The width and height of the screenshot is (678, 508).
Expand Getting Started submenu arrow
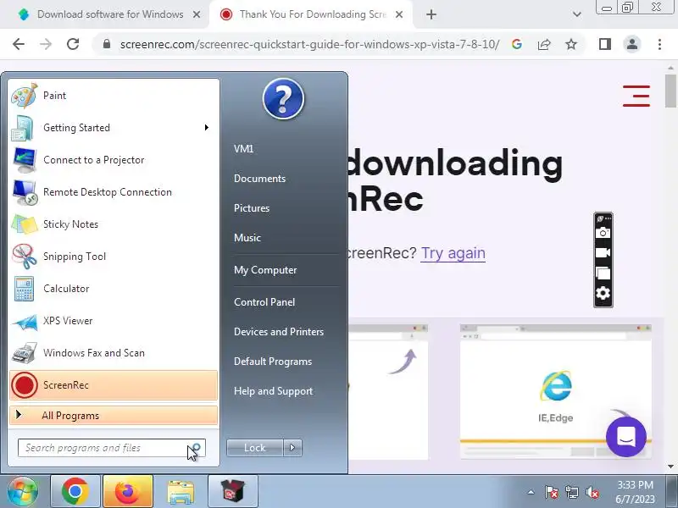207,128
